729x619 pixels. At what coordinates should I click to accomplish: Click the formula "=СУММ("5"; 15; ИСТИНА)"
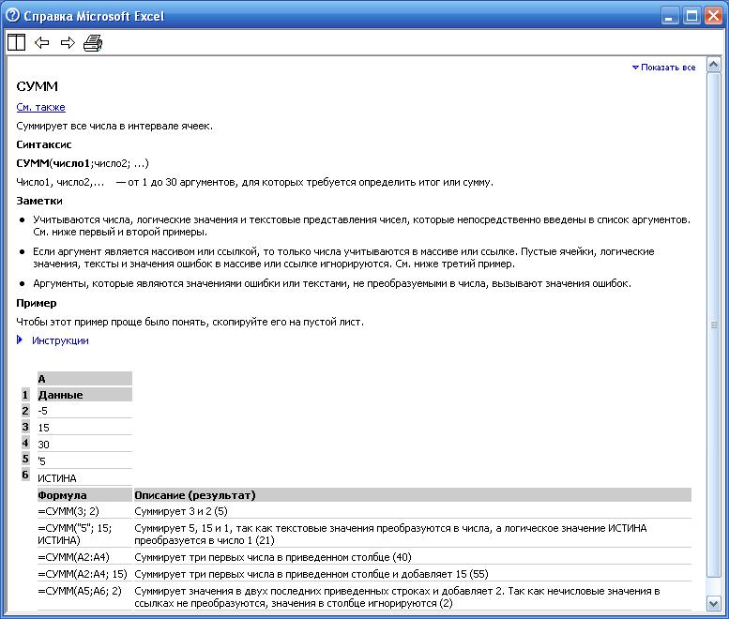(74, 534)
